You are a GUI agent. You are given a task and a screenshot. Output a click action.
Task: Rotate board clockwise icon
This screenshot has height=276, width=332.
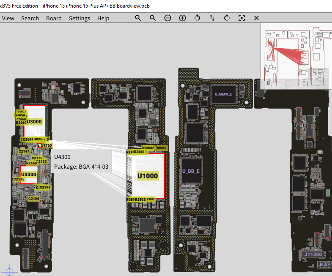227,18
